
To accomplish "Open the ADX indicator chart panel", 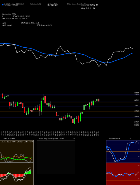I will click(17, 151).
